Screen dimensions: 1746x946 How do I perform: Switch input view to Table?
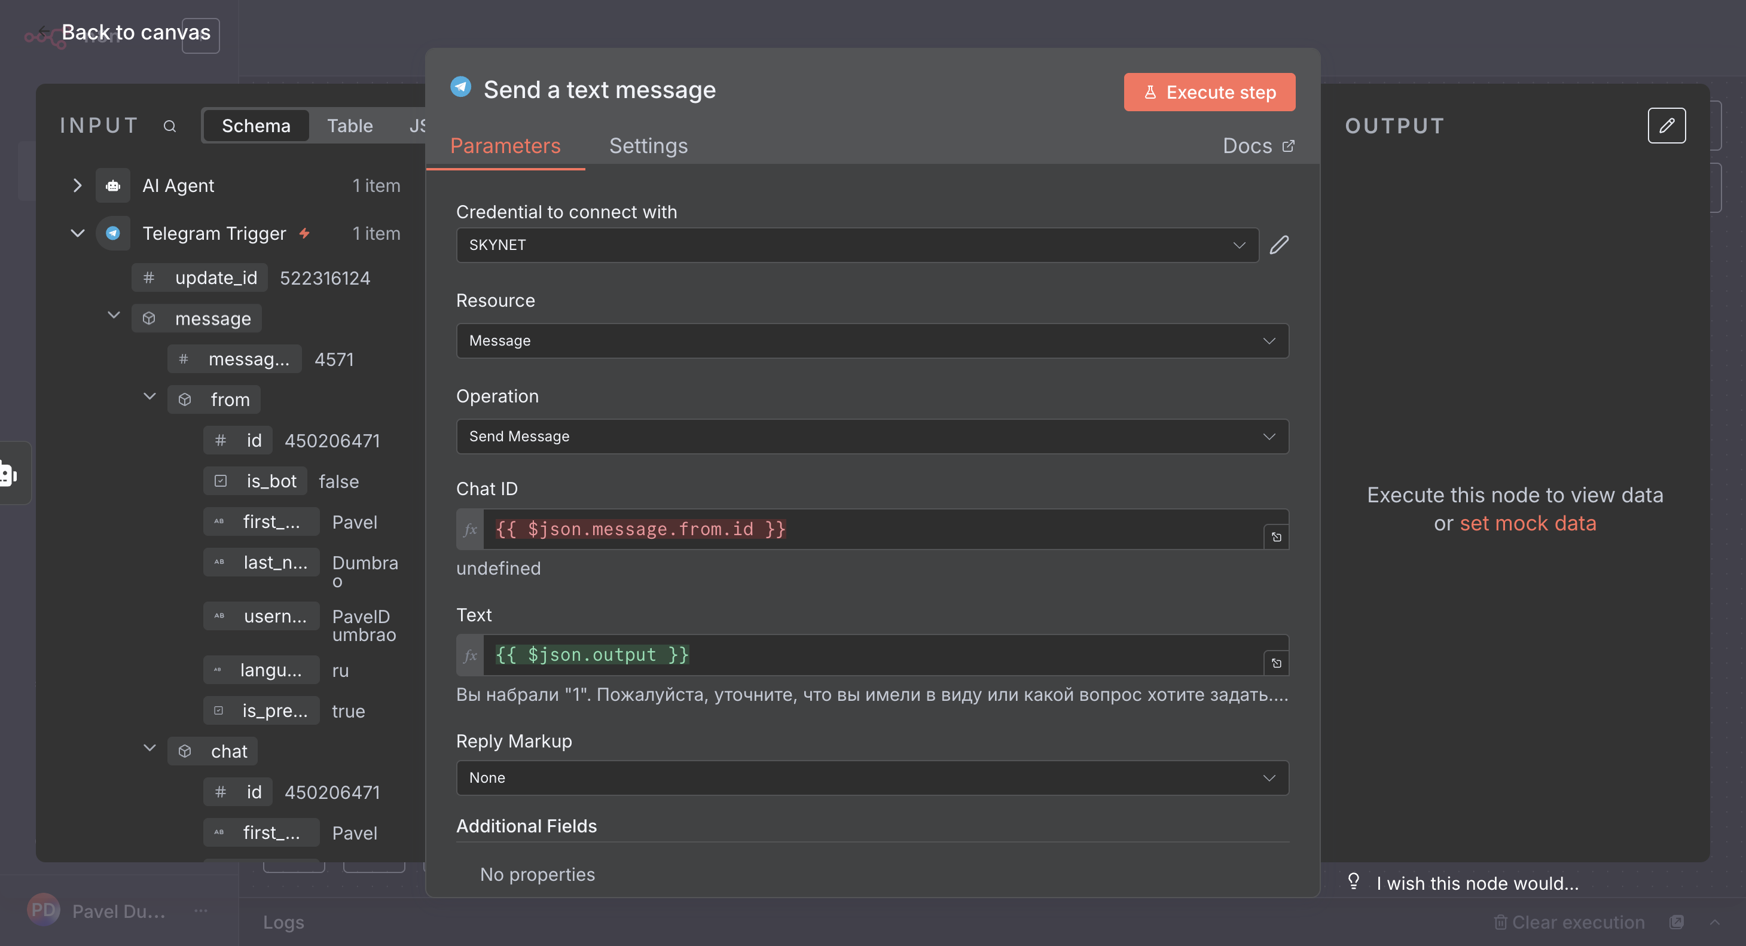(350, 126)
